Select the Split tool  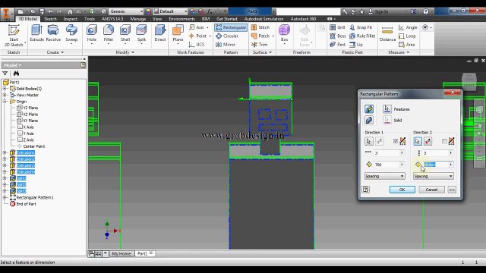click(x=141, y=33)
